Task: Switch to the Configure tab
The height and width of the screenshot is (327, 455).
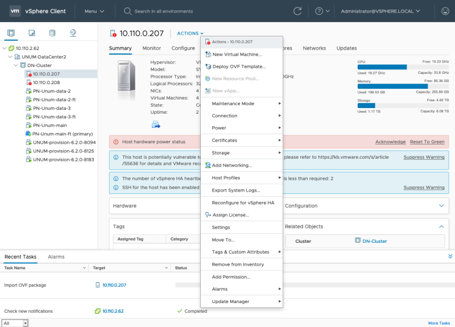Action: point(183,48)
